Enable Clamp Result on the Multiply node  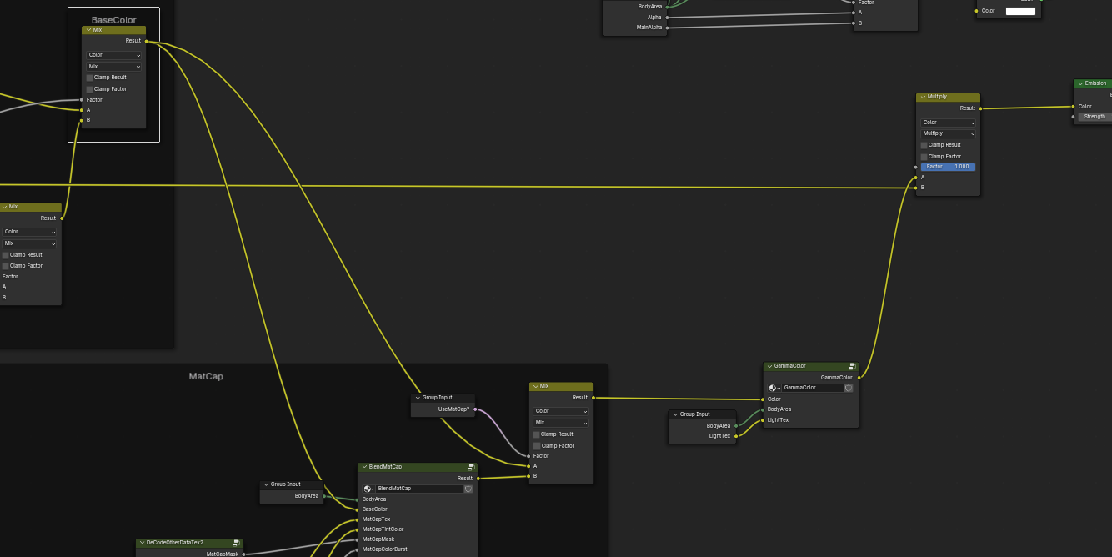[924, 145]
